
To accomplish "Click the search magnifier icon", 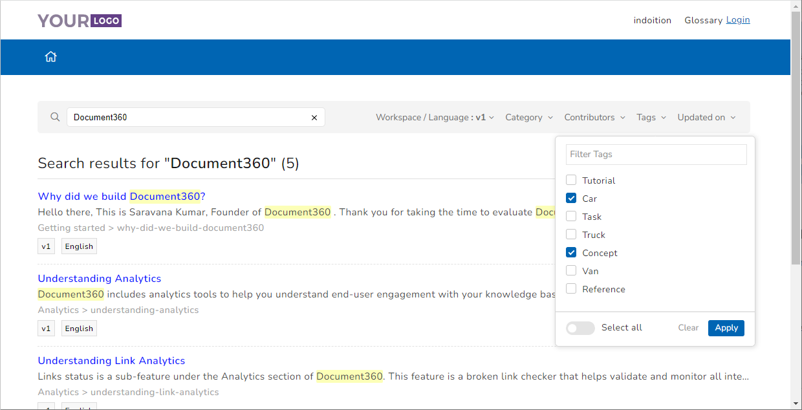I will click(56, 117).
